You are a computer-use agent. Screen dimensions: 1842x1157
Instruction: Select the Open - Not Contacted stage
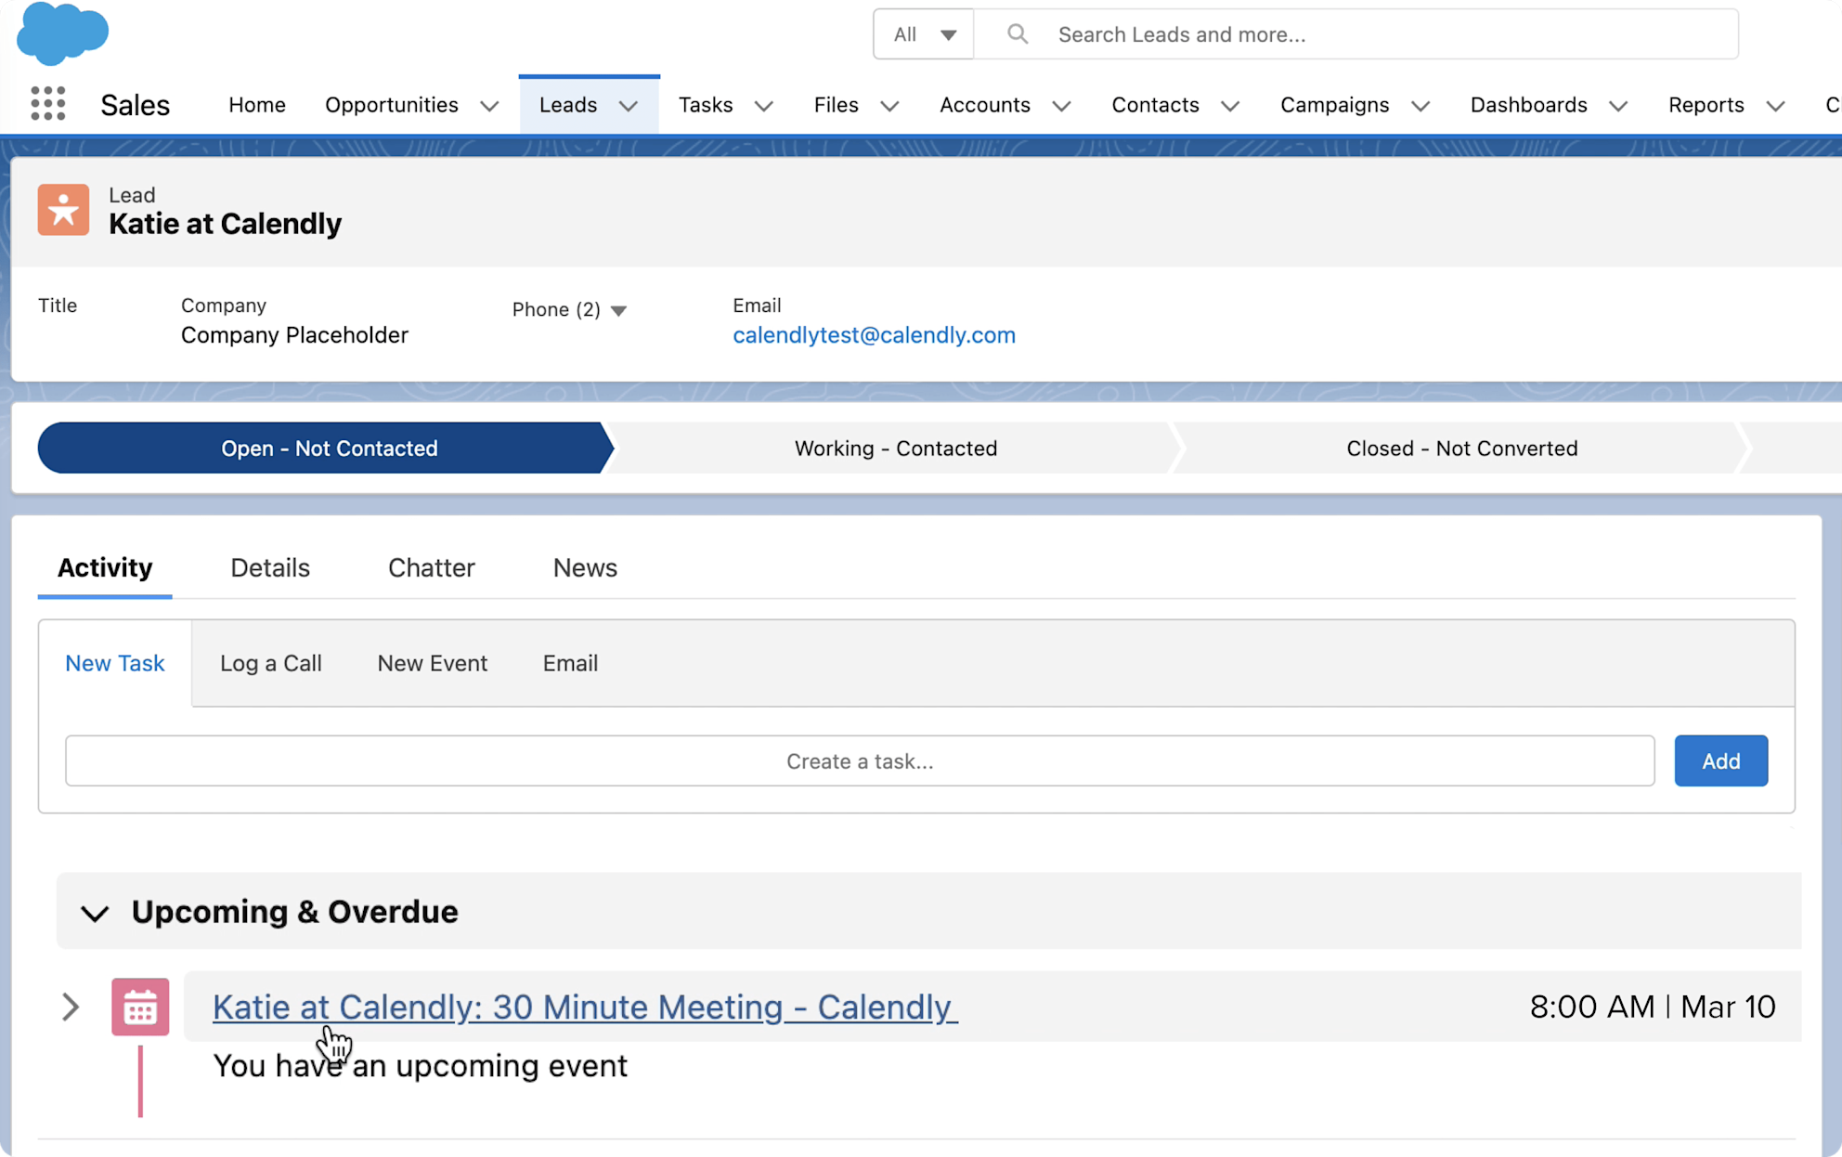tap(329, 448)
